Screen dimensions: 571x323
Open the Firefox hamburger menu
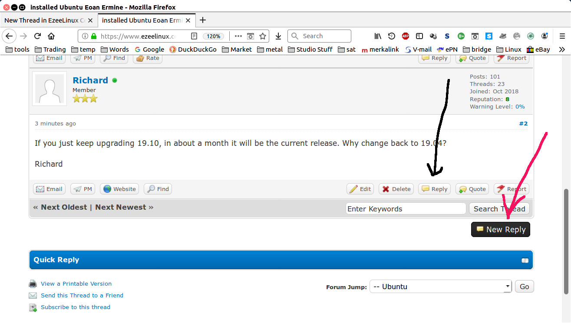562,36
